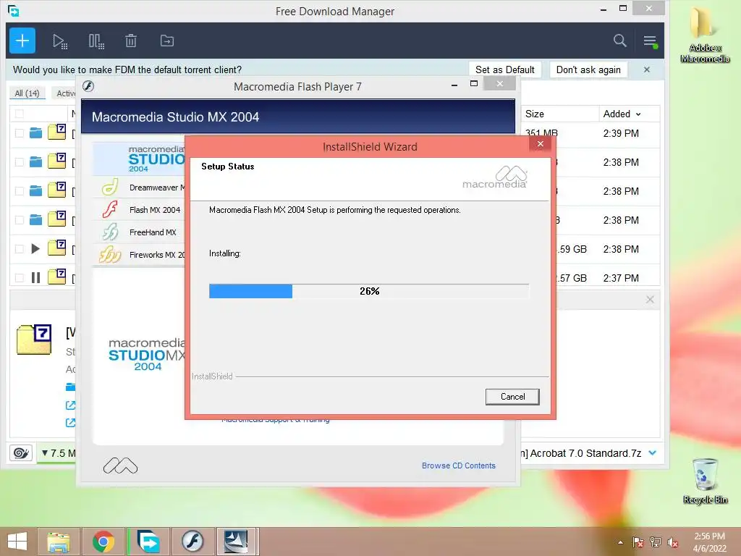Open search in Free Download Manager

click(619, 41)
